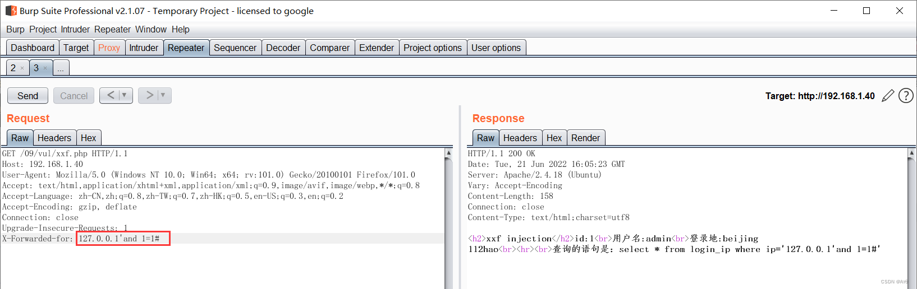Maximize the Burp Suite window
The image size is (917, 289).
[866, 11]
